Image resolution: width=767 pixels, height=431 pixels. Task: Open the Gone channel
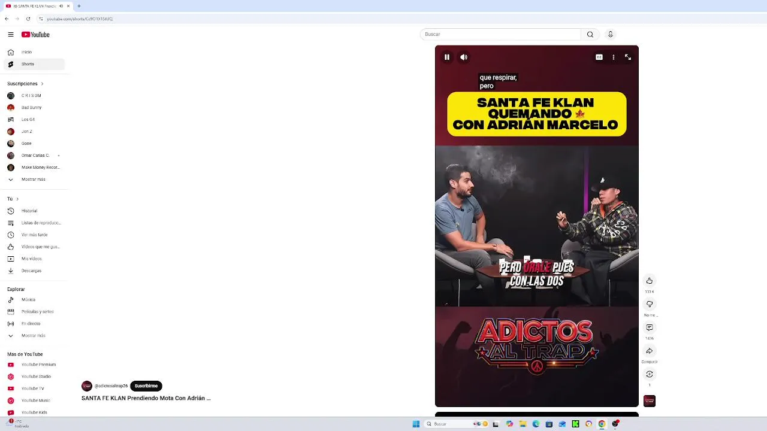(35, 144)
